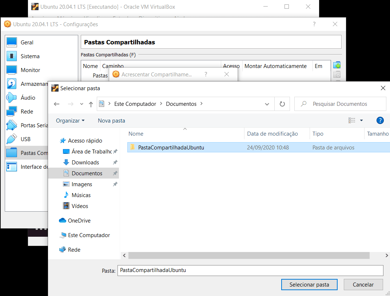This screenshot has width=390, height=296.
Task: Go up one folder level
Action: click(x=91, y=104)
